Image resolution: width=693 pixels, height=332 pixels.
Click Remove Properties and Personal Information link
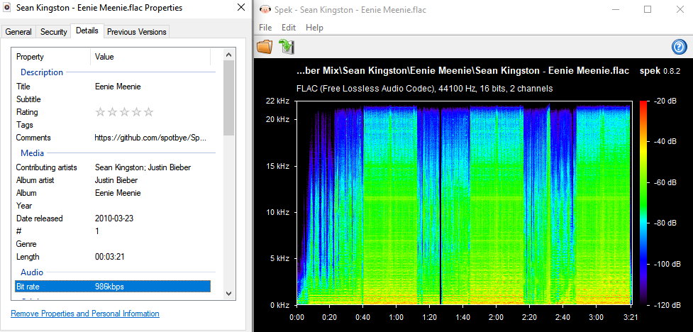click(85, 314)
